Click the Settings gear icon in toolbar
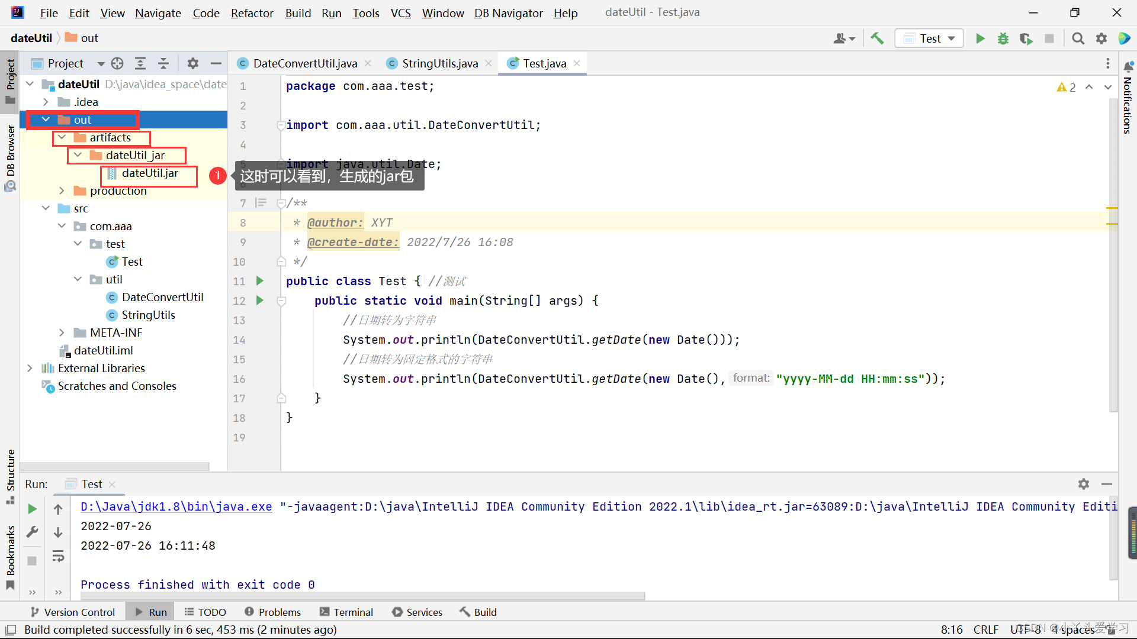Image resolution: width=1137 pixels, height=639 pixels. coord(1100,37)
